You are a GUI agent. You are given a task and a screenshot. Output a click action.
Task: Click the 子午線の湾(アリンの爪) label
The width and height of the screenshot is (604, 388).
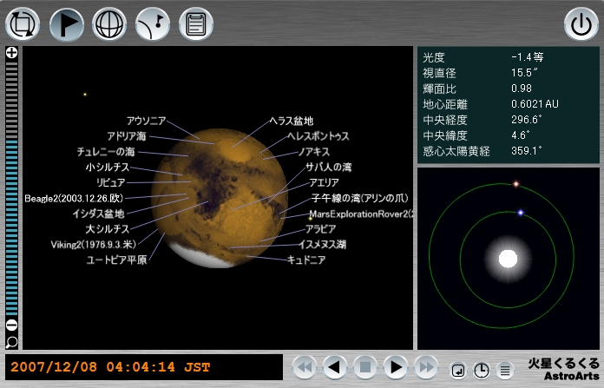pyautogui.click(x=360, y=198)
